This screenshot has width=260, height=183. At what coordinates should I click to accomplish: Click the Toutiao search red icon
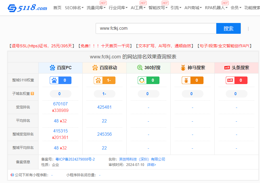pos(227,68)
